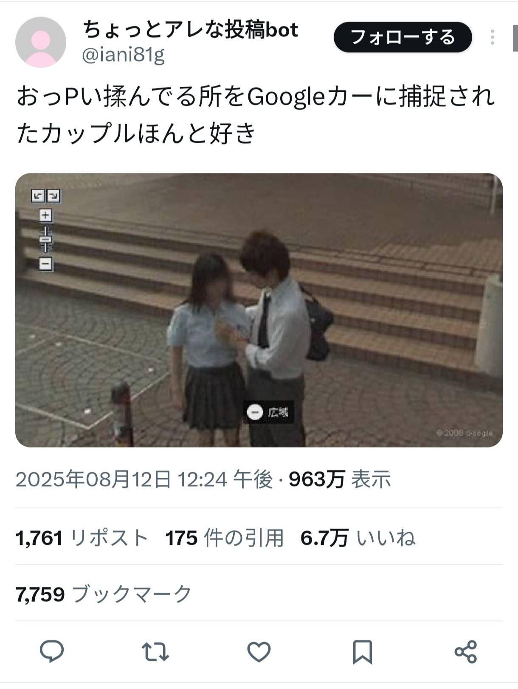Viewport: 518px width, 689px height.
Task: Open the three-dot more options menu
Action: tap(493, 37)
